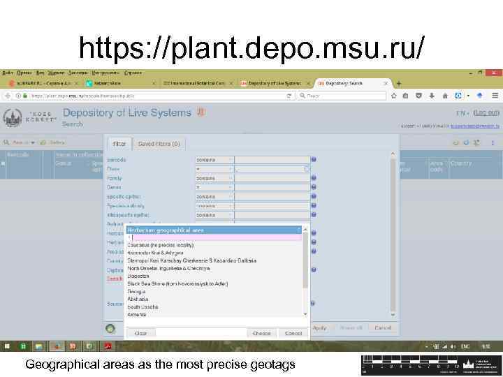Click the green round icon at filter dialog bottom
This screenshot has height=377, width=503.
coord(110,328)
